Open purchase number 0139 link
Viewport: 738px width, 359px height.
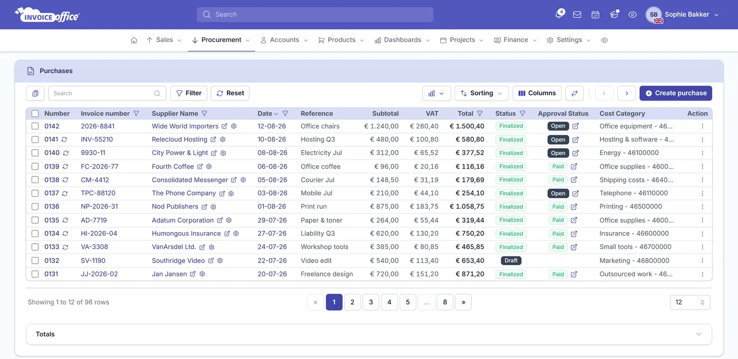(x=52, y=166)
